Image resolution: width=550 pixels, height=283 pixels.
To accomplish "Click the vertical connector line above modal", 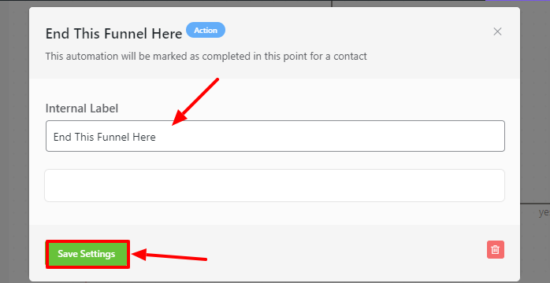I will (x=332, y=3).
